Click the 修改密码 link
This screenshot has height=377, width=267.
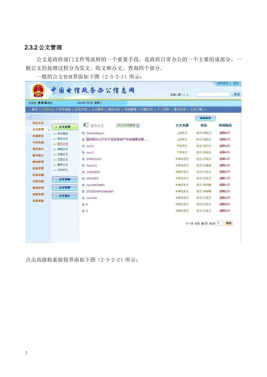tap(223, 83)
